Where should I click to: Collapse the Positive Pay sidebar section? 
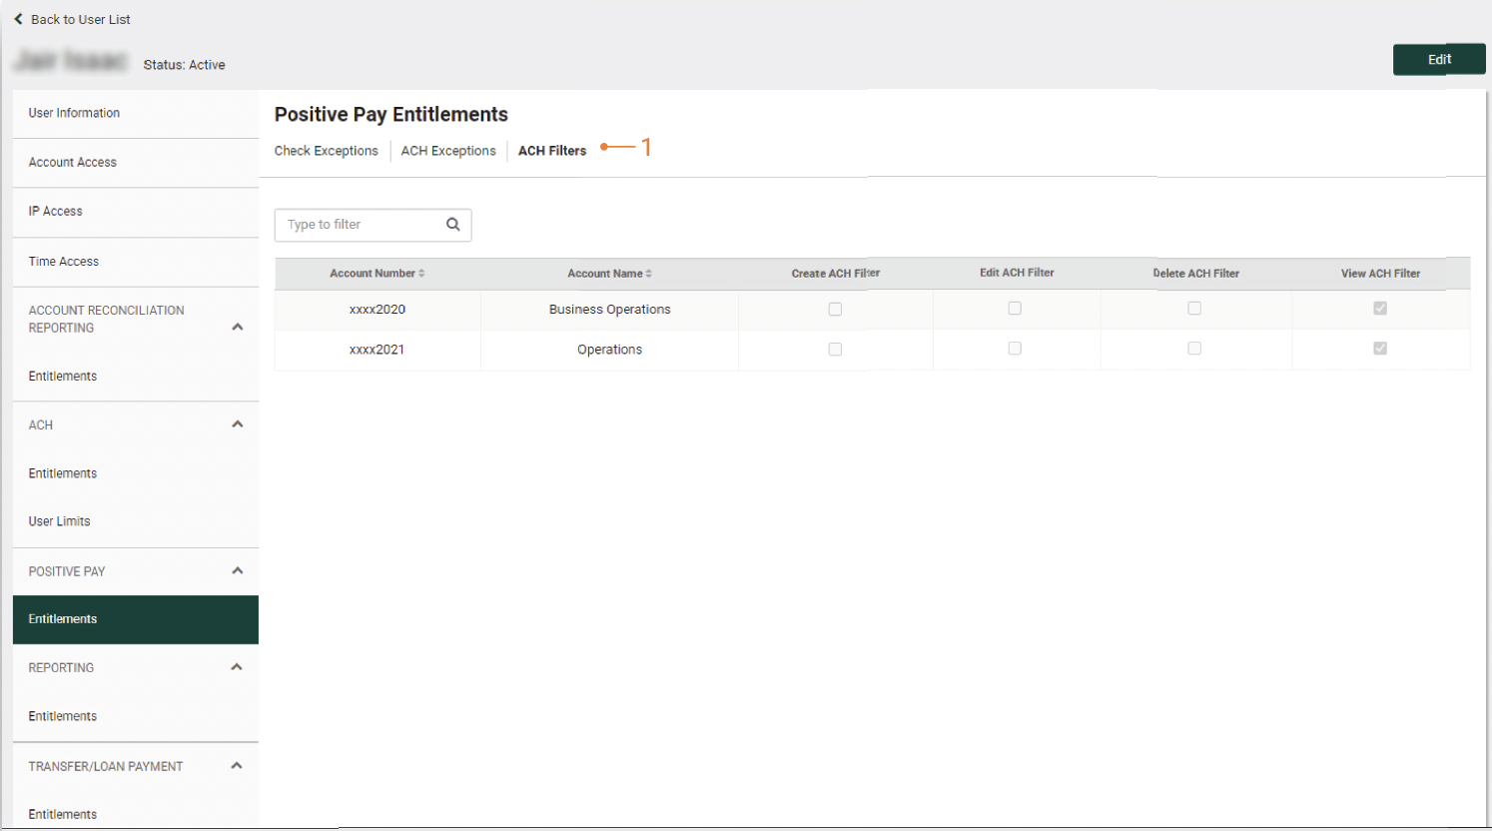tap(237, 571)
